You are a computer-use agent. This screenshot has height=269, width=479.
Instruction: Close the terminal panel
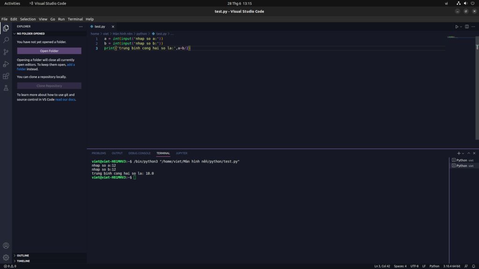474,153
